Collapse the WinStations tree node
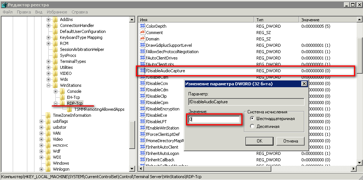Viewport: 363px width, 180px height. click(49, 85)
